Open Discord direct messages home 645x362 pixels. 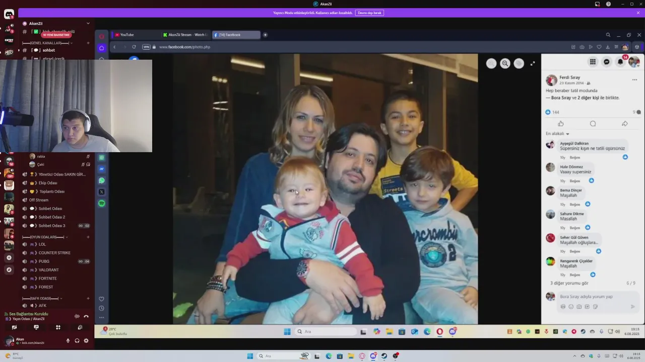(9, 14)
